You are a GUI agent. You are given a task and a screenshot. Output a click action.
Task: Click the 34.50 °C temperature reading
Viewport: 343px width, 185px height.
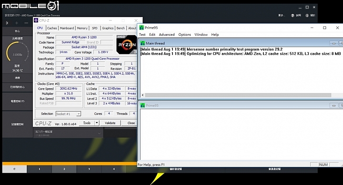pos(18,71)
